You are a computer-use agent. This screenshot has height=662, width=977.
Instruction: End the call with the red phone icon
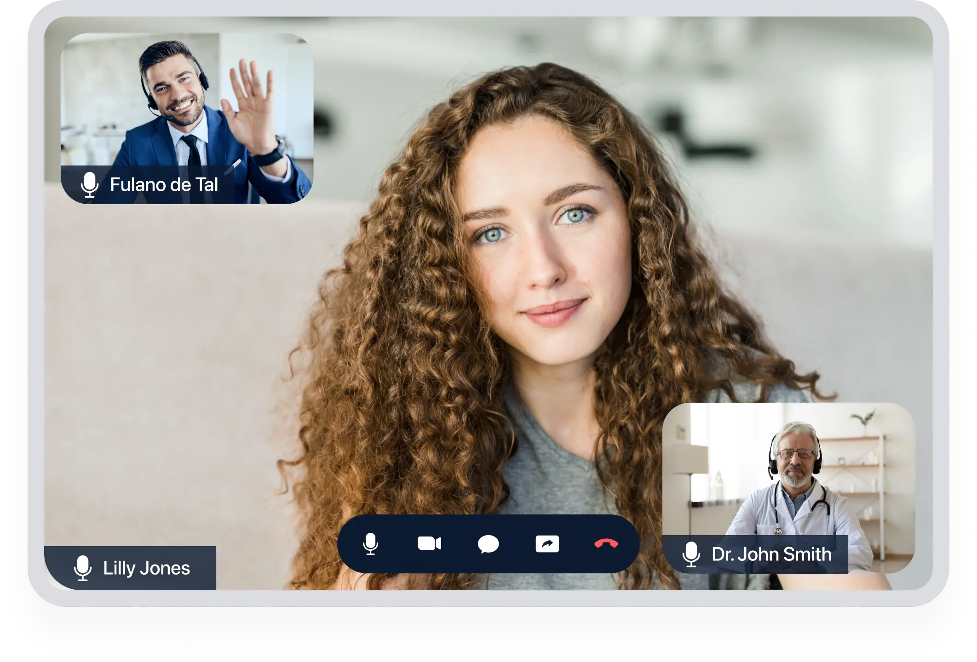pos(606,544)
